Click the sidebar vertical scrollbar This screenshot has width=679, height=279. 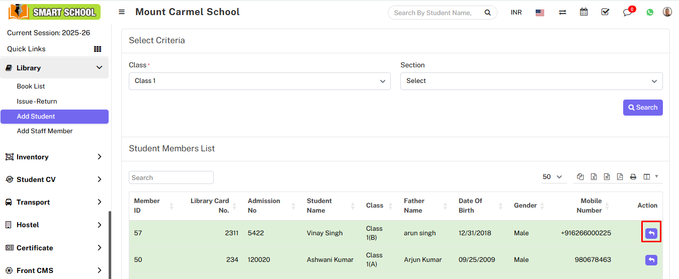110,245
